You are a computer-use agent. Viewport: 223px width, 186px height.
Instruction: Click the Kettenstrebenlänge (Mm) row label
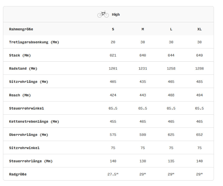[34, 122]
